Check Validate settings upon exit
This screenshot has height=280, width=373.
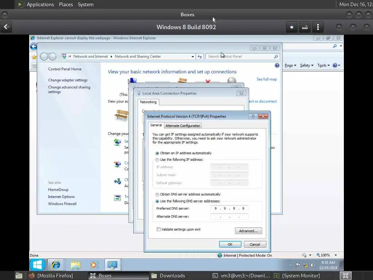click(158, 229)
